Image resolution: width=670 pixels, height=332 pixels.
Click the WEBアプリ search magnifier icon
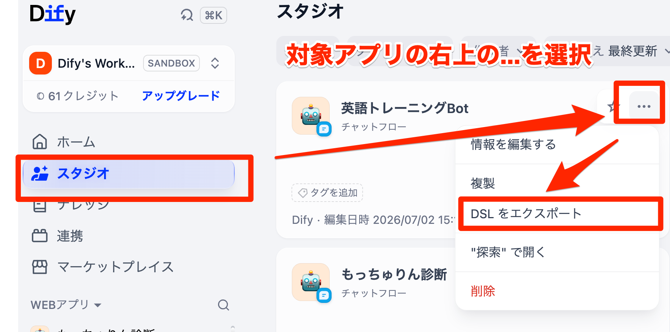click(223, 305)
